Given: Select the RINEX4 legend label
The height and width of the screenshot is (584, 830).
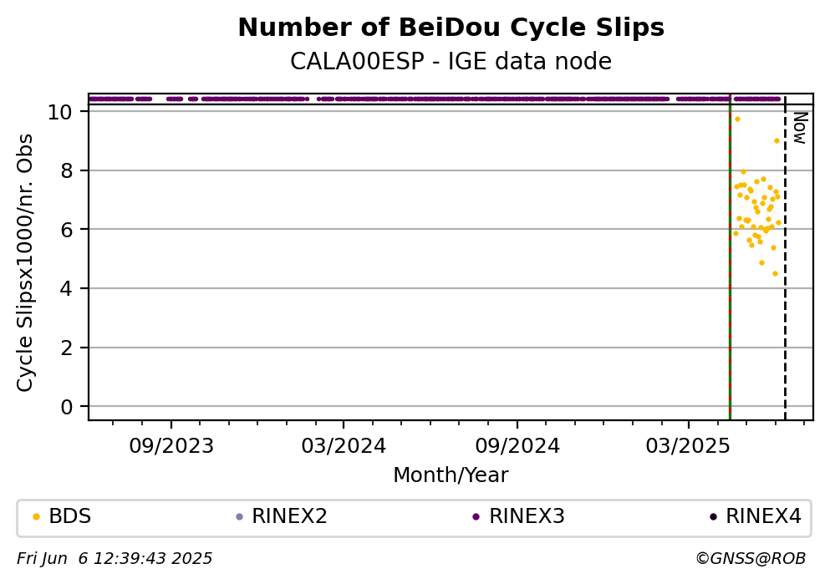Looking at the screenshot, I should (763, 516).
